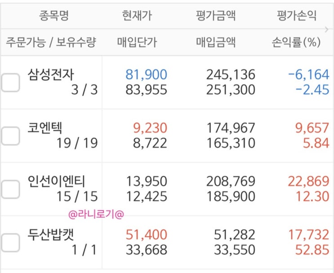Click the 매입단가 subheader
Image resolution: width=334 pixels, height=273 pixels.
[137, 43]
